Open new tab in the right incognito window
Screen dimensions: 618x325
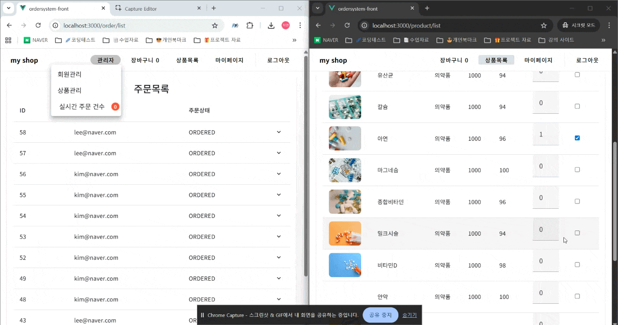click(427, 8)
